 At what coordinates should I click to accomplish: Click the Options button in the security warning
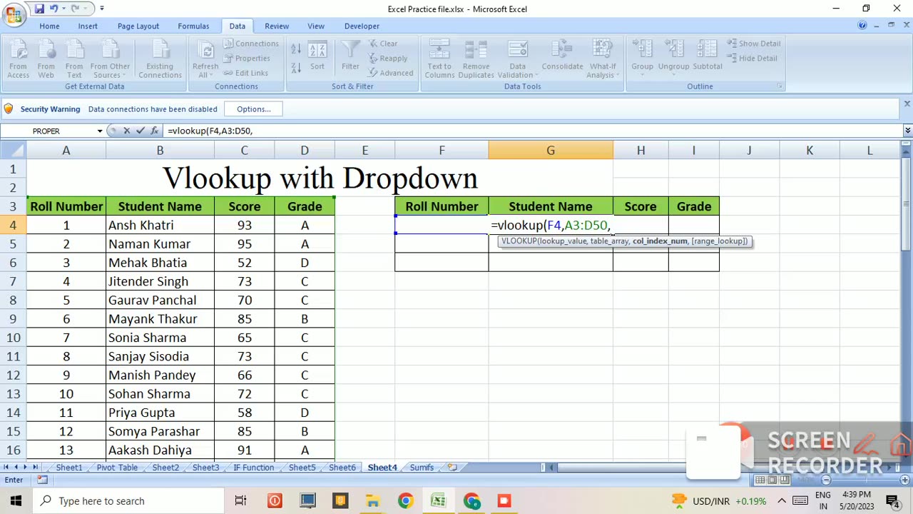coord(254,109)
